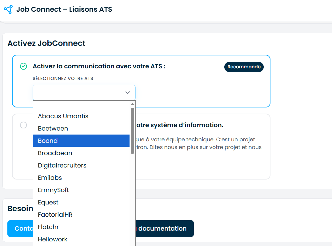
Task: Click the dropdown list scrollbar thumb
Action: click(133, 131)
